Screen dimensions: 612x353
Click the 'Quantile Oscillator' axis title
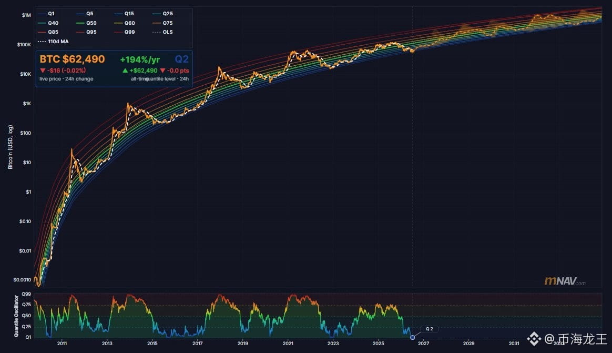pyautogui.click(x=16, y=316)
